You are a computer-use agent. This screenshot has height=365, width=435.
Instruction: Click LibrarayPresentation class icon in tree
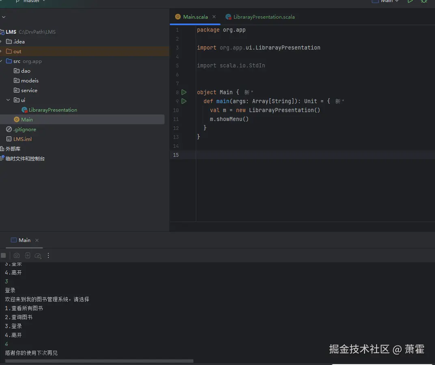24,110
